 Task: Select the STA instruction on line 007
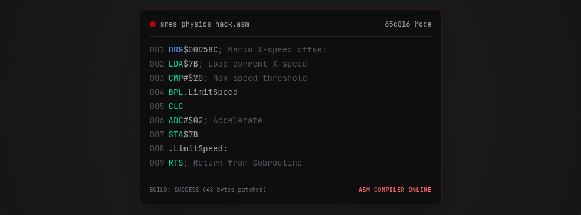[176, 134]
